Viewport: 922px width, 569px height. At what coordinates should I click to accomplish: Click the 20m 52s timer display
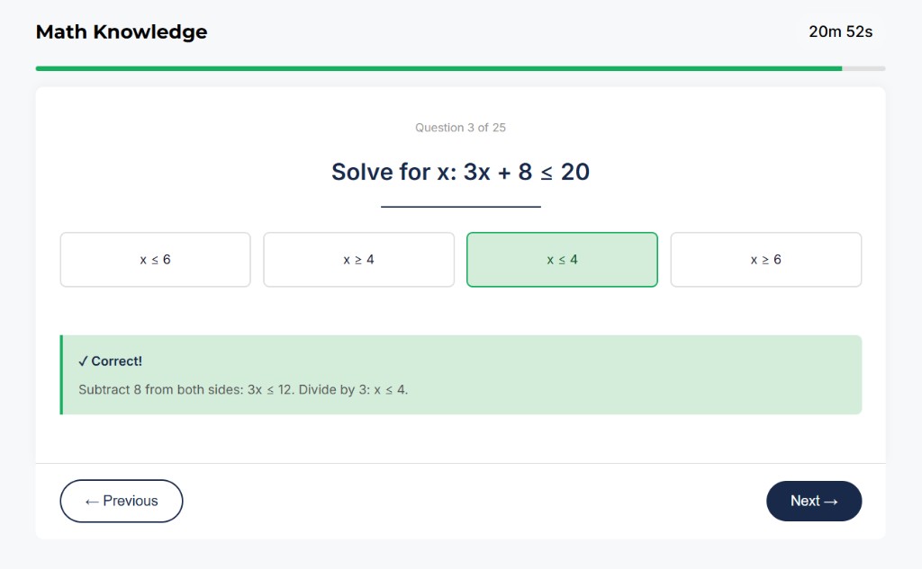point(841,31)
